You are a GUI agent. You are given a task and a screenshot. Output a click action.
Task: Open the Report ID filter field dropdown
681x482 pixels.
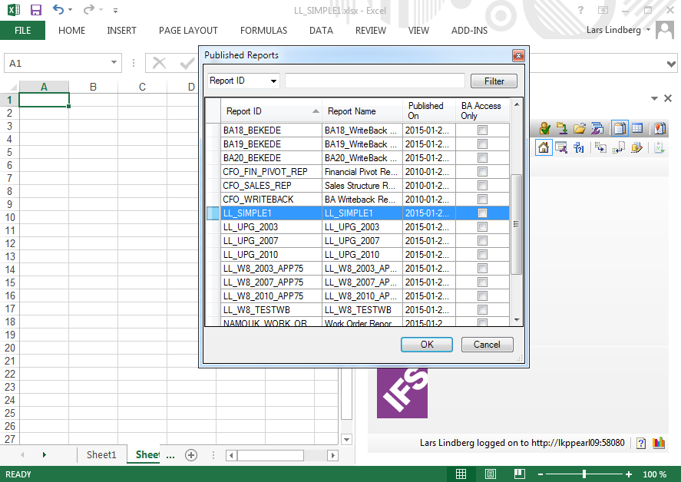273,81
